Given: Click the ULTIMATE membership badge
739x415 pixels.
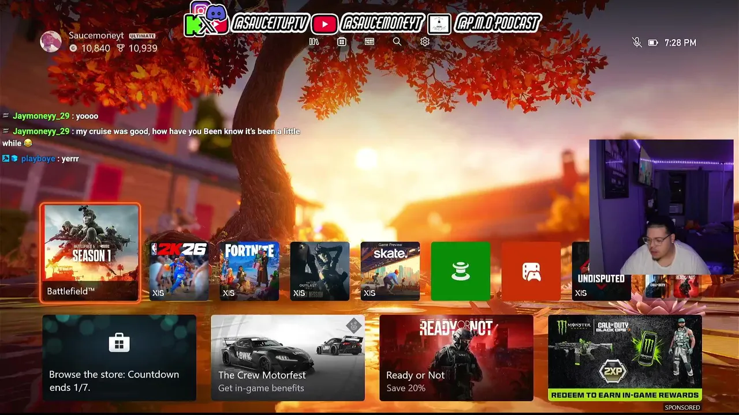Looking at the screenshot, I should (142, 36).
